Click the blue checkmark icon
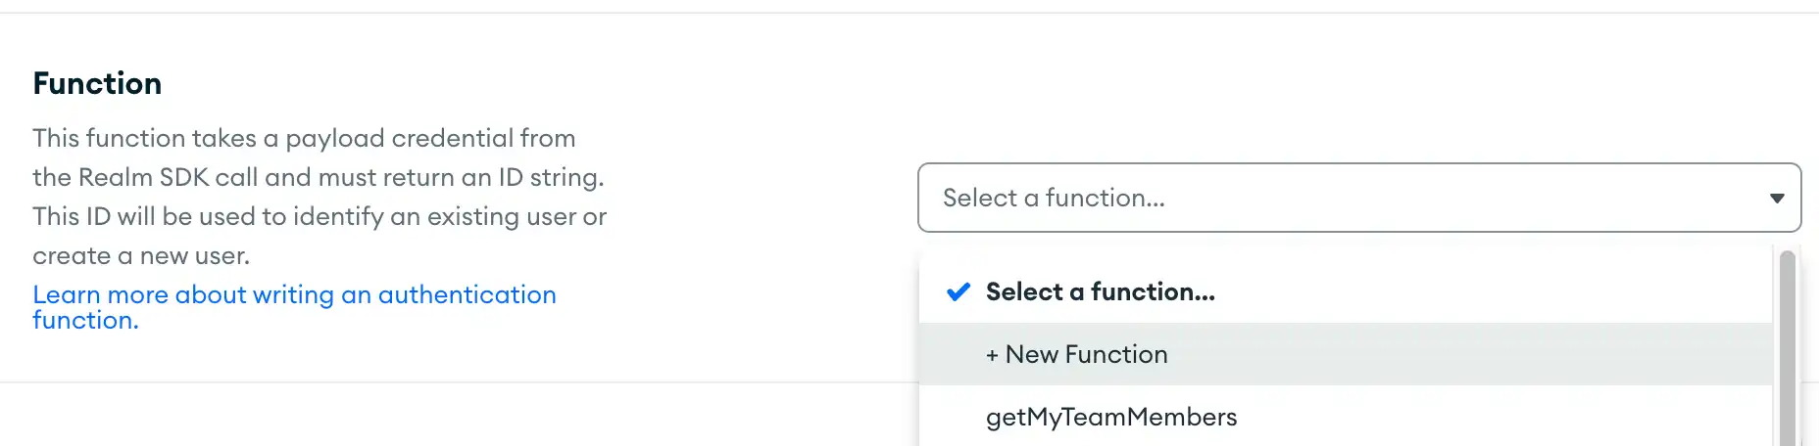The height and width of the screenshot is (446, 1819). (x=958, y=292)
